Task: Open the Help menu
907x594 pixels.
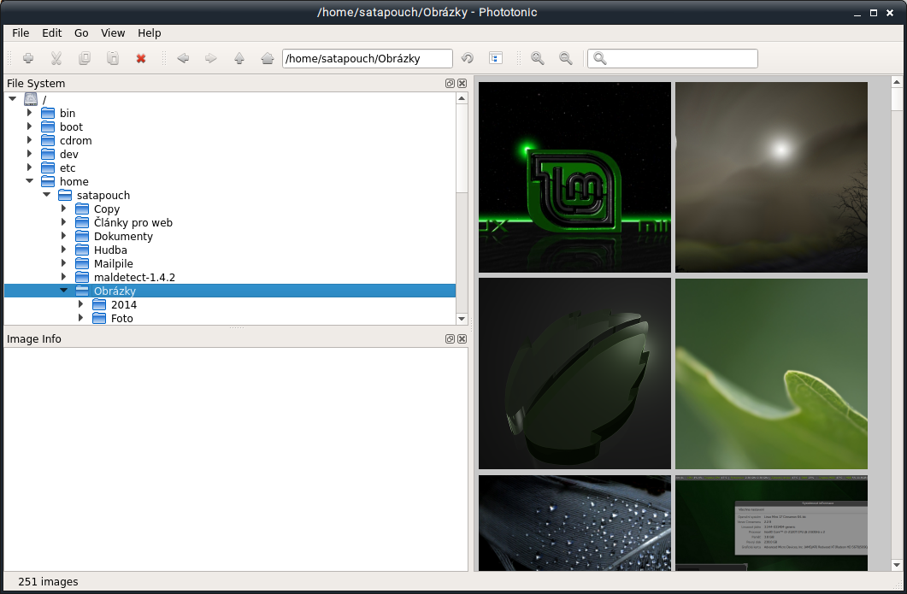Action: coord(150,33)
